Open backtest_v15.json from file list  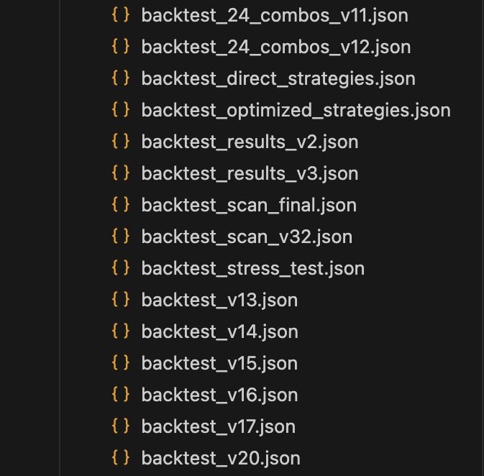click(x=219, y=363)
